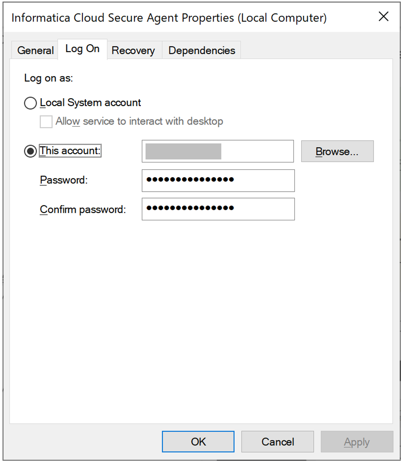Select the This account radio button
The height and width of the screenshot is (462, 403).
pos(30,151)
